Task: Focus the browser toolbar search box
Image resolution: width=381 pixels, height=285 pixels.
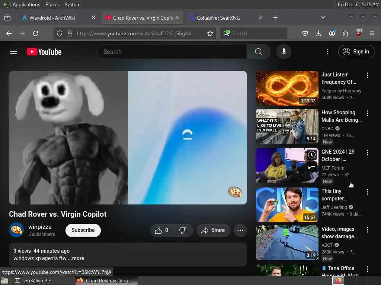Action: [x=253, y=33]
